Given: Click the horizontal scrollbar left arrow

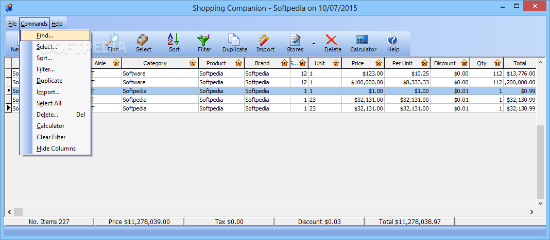Looking at the screenshot, I should [x=9, y=212].
